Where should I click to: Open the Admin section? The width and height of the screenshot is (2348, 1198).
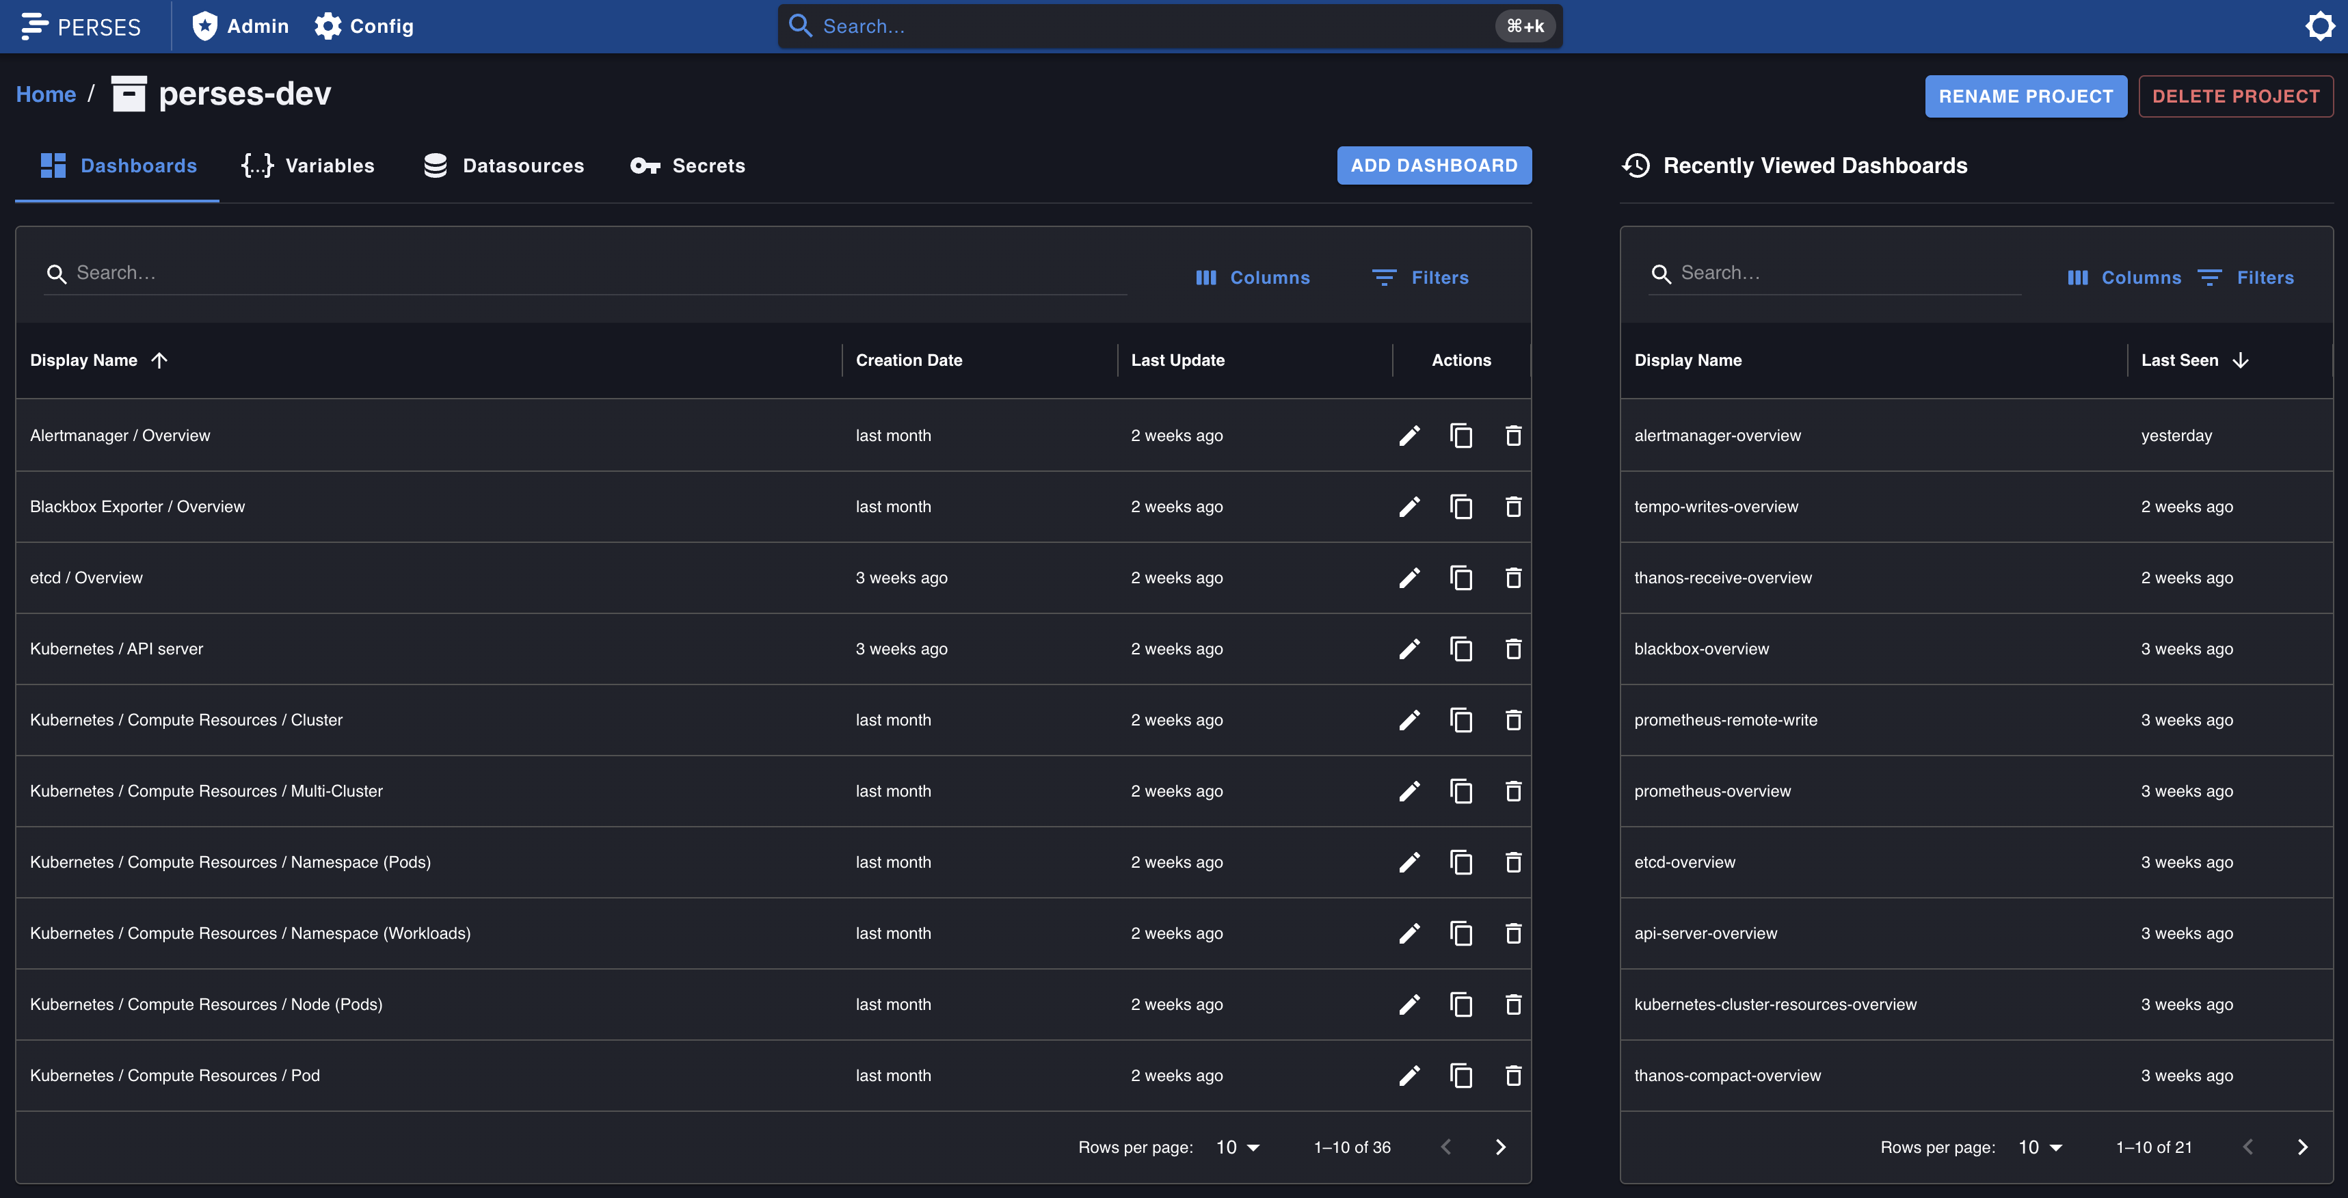tap(240, 25)
